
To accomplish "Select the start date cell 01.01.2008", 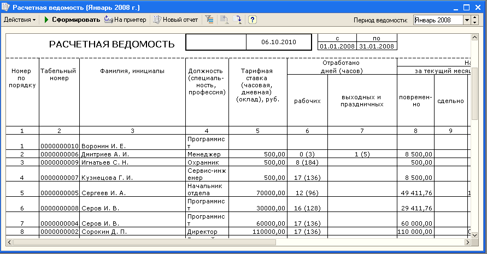I will 337,46.
